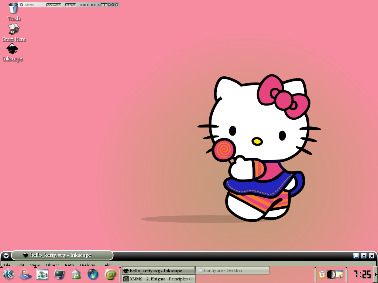
Task: Open the Trash desktop icon
Action: click(x=13, y=11)
